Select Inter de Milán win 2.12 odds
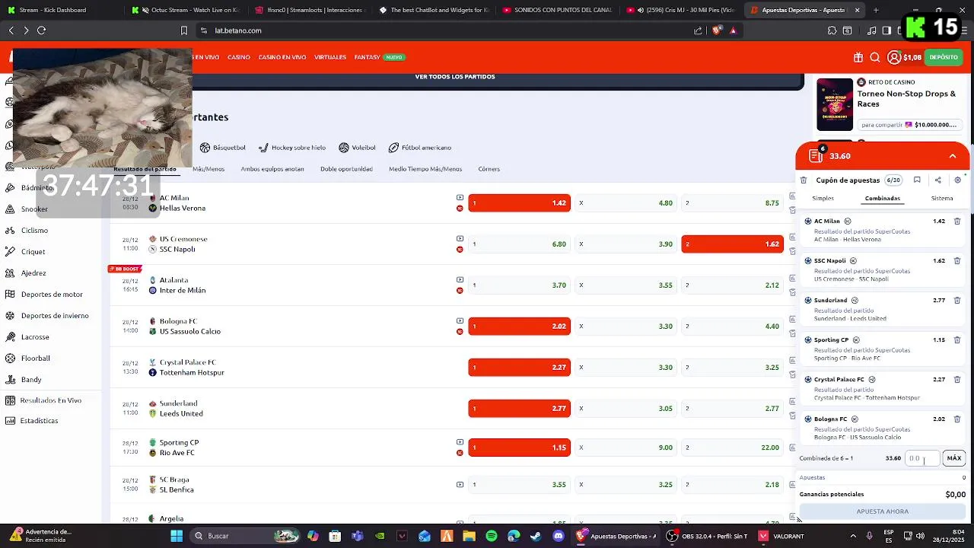974x548 pixels. [x=732, y=285]
